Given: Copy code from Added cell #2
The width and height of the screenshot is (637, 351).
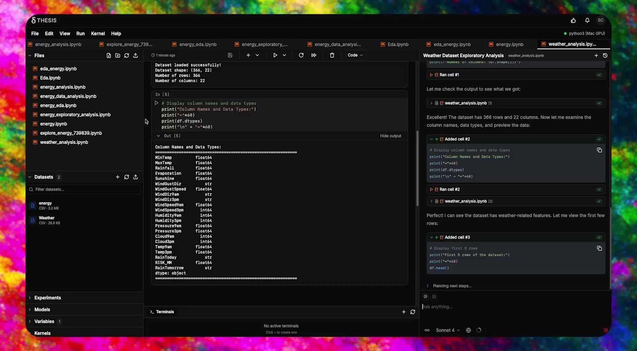Looking at the screenshot, I should (599, 150).
